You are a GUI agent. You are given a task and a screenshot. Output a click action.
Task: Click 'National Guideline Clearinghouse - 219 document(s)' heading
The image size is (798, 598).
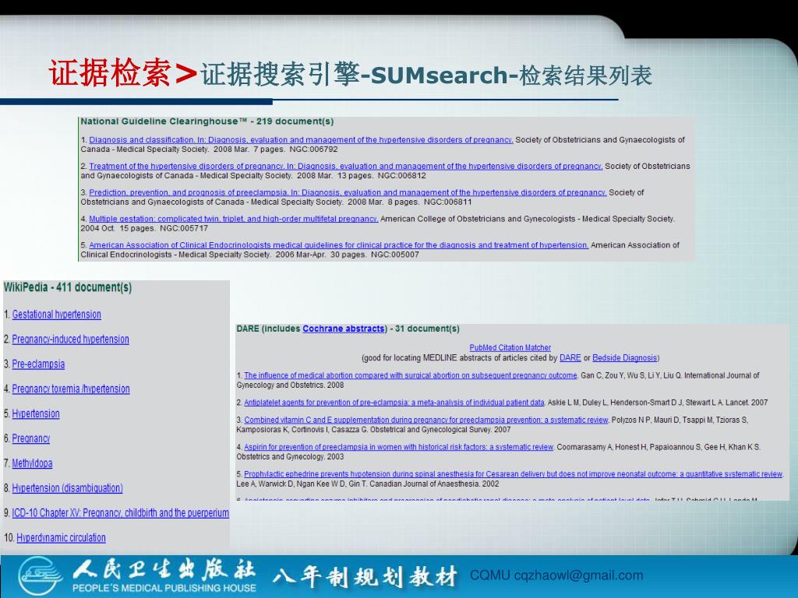pos(207,121)
